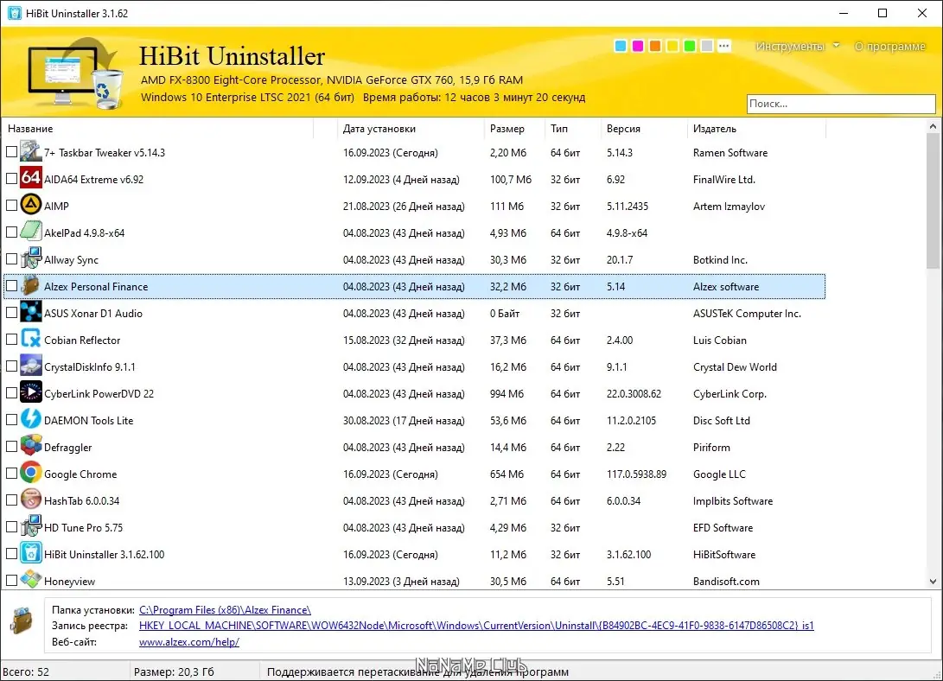Click the HiBit Uninstaller header logo
Image resolution: width=943 pixels, height=681 pixels.
[x=74, y=73]
